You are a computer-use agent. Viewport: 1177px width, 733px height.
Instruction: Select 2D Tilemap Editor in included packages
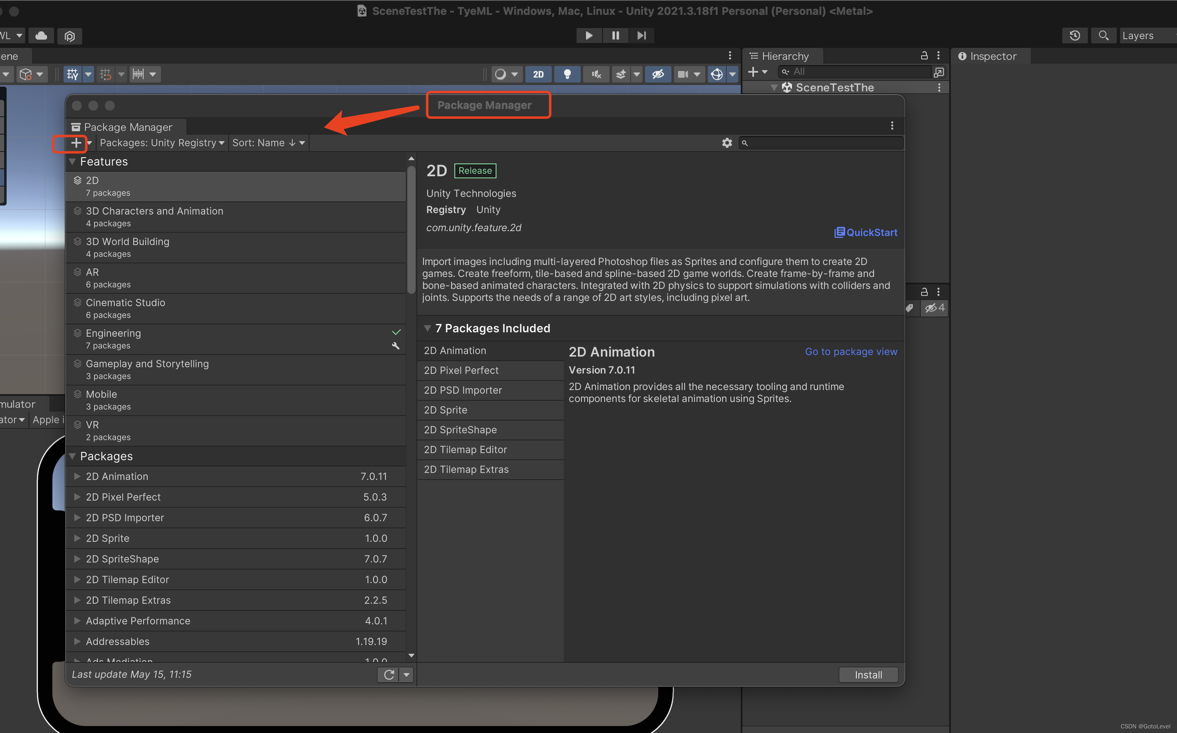(x=466, y=449)
